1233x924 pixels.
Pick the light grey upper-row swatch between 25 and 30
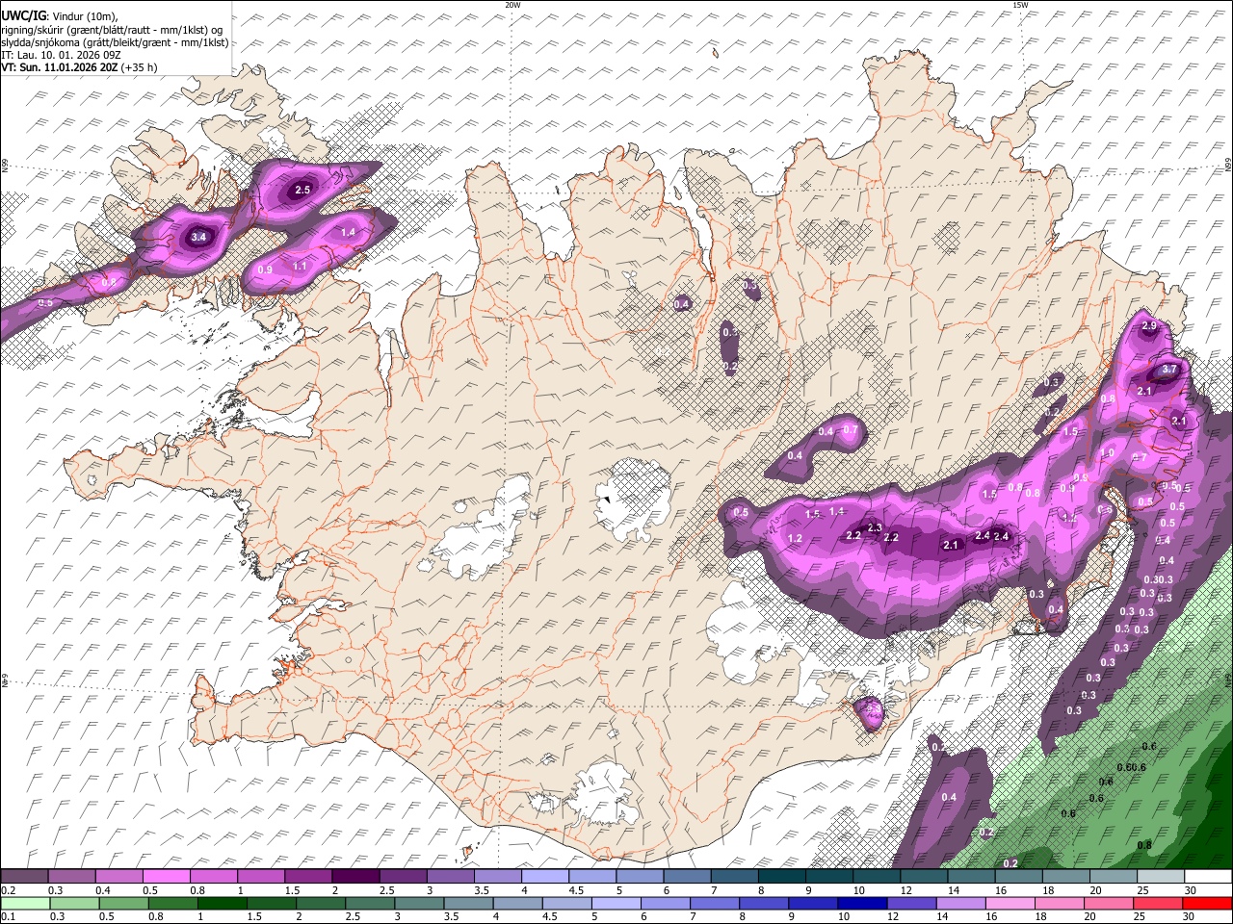(1161, 877)
